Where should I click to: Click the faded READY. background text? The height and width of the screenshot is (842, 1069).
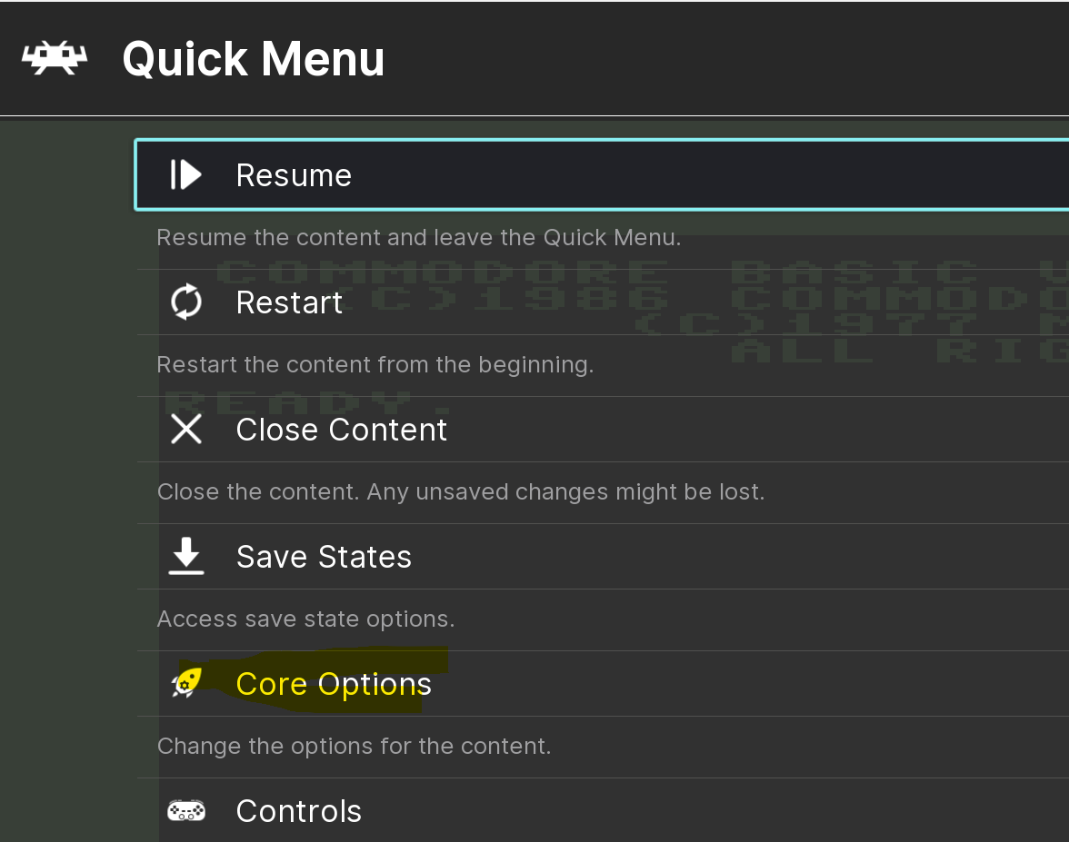point(308,401)
